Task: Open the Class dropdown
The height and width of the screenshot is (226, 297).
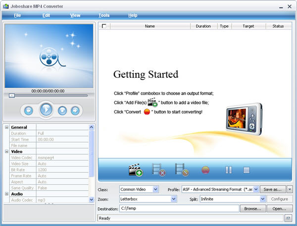Action: click(x=155, y=189)
